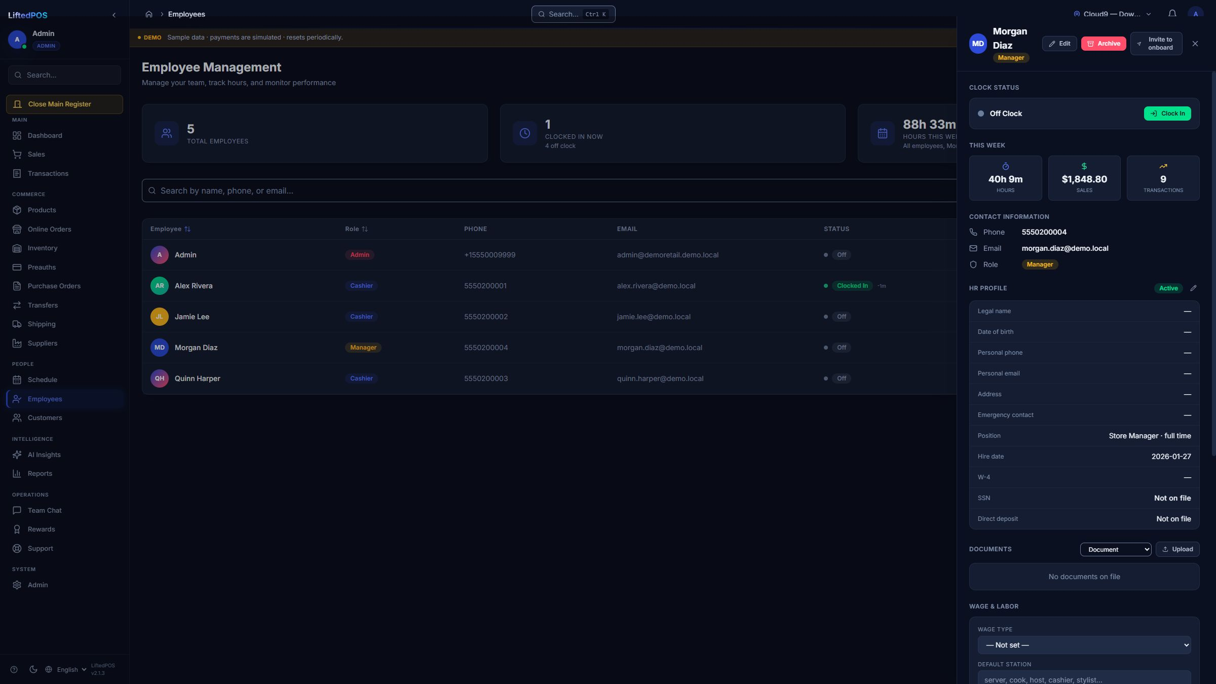Open the Cloud9 location dropdown
This screenshot has width=1216, height=684.
pos(1112,14)
